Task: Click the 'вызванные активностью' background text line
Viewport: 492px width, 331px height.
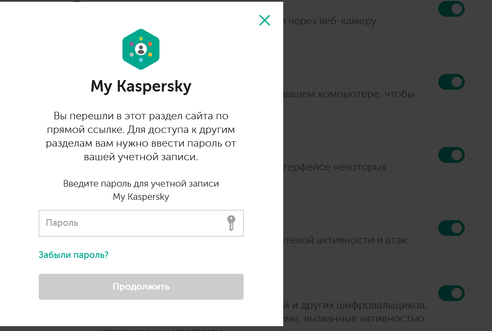Action: (x=354, y=318)
